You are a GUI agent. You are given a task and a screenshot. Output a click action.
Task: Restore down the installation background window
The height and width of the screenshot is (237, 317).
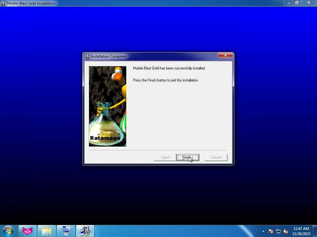click(297, 3)
